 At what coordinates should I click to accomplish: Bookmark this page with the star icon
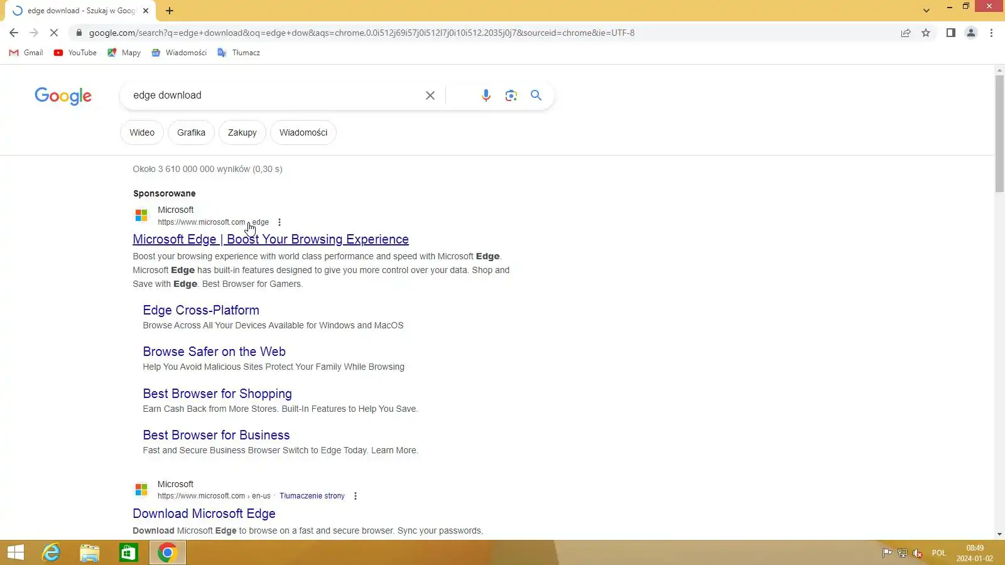tap(926, 33)
